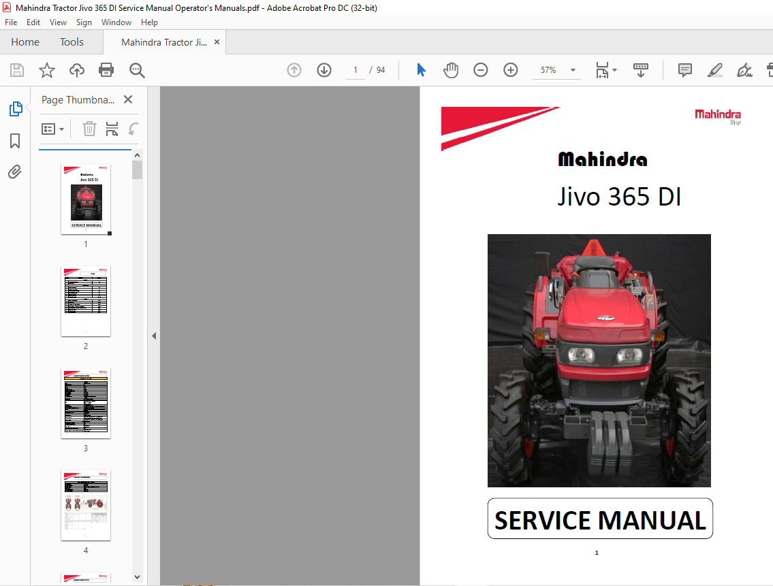
Task: Open the Attachments paperclip panel
Action: click(x=15, y=172)
